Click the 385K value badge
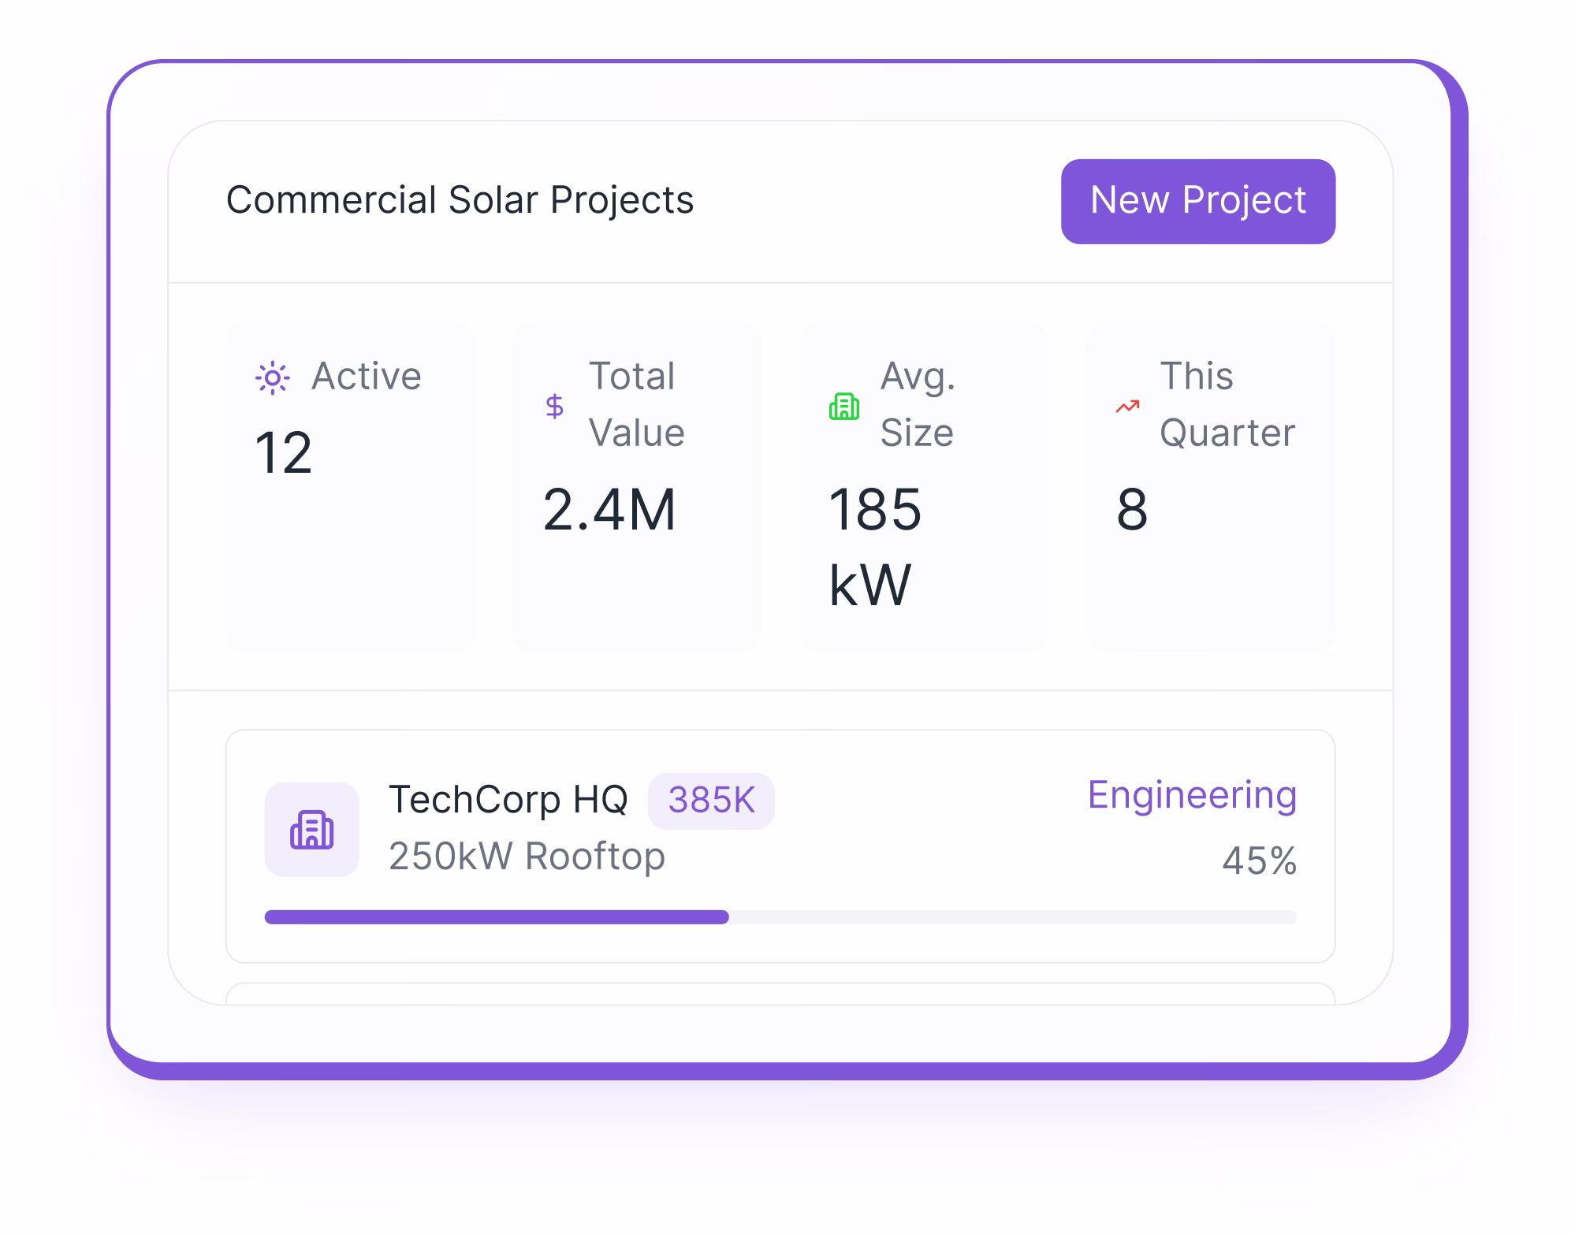Image resolution: width=1575 pixels, height=1234 pixels. pos(711,801)
